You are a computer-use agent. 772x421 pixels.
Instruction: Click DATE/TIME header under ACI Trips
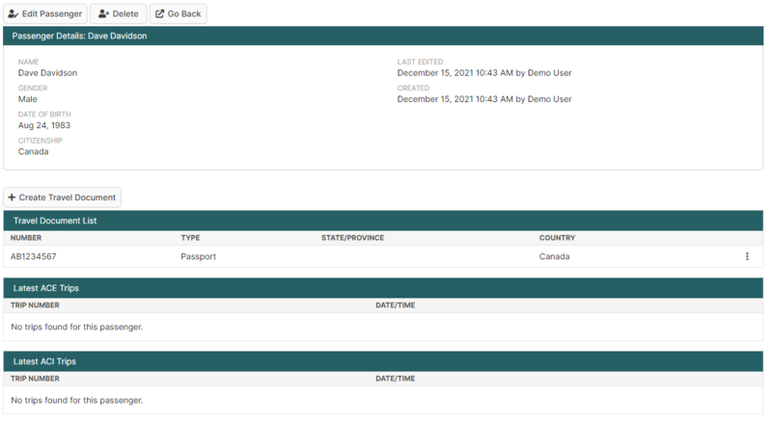[x=396, y=379]
